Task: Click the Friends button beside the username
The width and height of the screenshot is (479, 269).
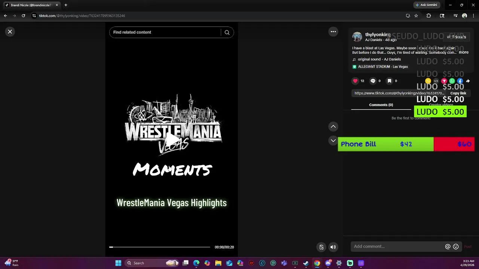Action: coord(457,37)
